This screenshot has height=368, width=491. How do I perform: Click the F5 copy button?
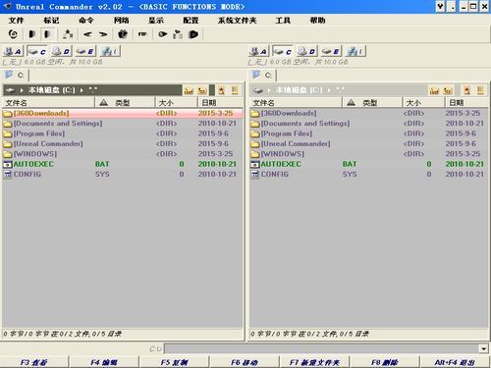click(x=174, y=362)
